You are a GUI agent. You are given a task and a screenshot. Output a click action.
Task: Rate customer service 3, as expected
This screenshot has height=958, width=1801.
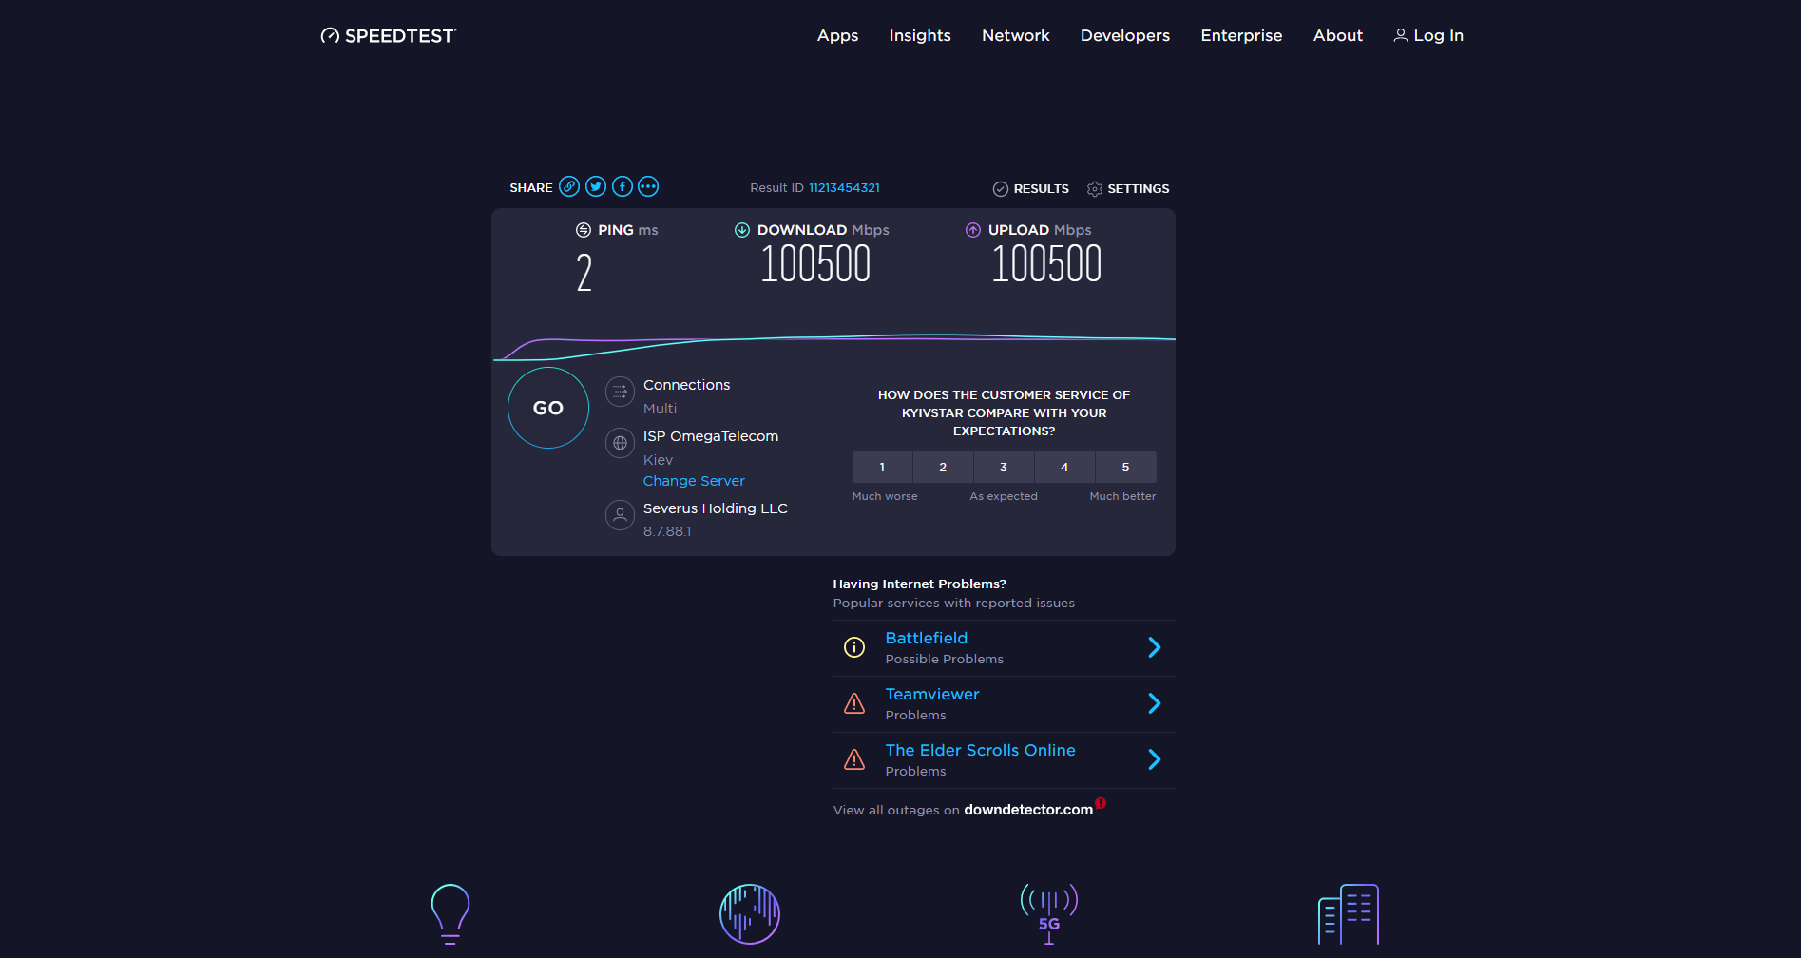[x=1004, y=468]
